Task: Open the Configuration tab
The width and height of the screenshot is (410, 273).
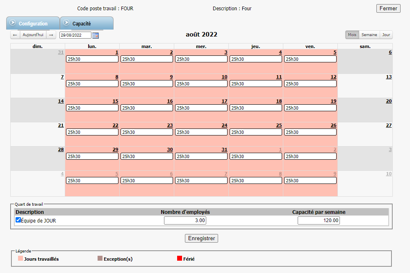Action: pyautogui.click(x=33, y=24)
